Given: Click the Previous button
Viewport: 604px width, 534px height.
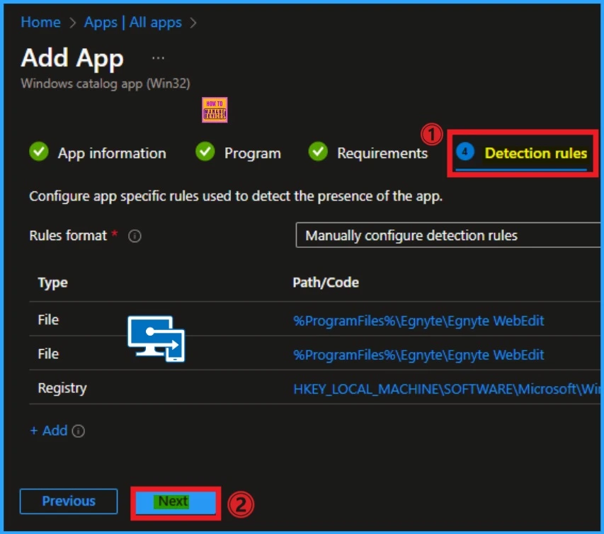Looking at the screenshot, I should coord(69,501).
